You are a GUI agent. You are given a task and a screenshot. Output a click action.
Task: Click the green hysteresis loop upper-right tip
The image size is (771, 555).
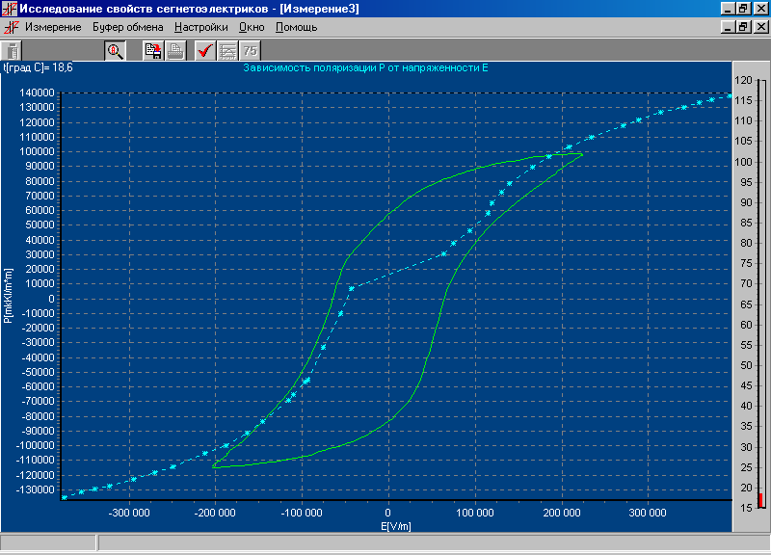(582, 154)
